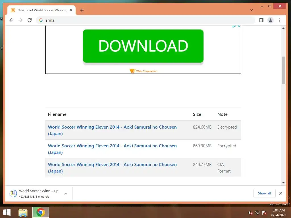Viewport: 291px width, 218px height.
Task: Click the AdChoices info icon
Action: coord(234,26)
